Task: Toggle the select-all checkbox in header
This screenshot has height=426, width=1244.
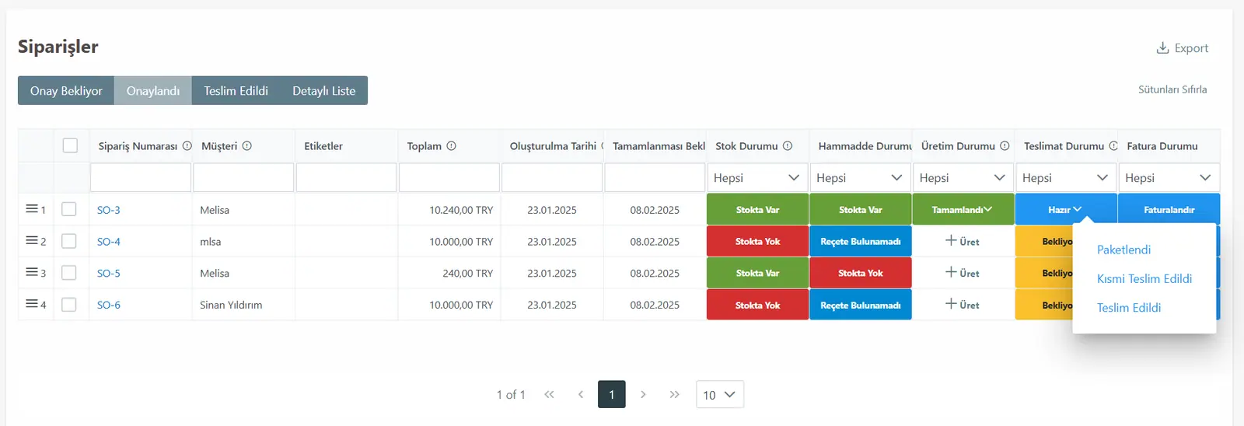Action: coord(70,145)
